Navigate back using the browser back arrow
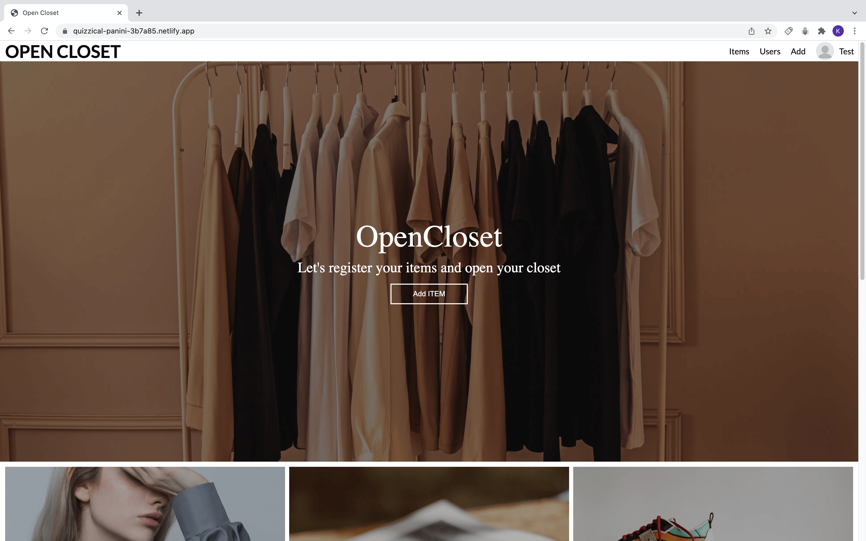This screenshot has height=541, width=866. click(11, 31)
